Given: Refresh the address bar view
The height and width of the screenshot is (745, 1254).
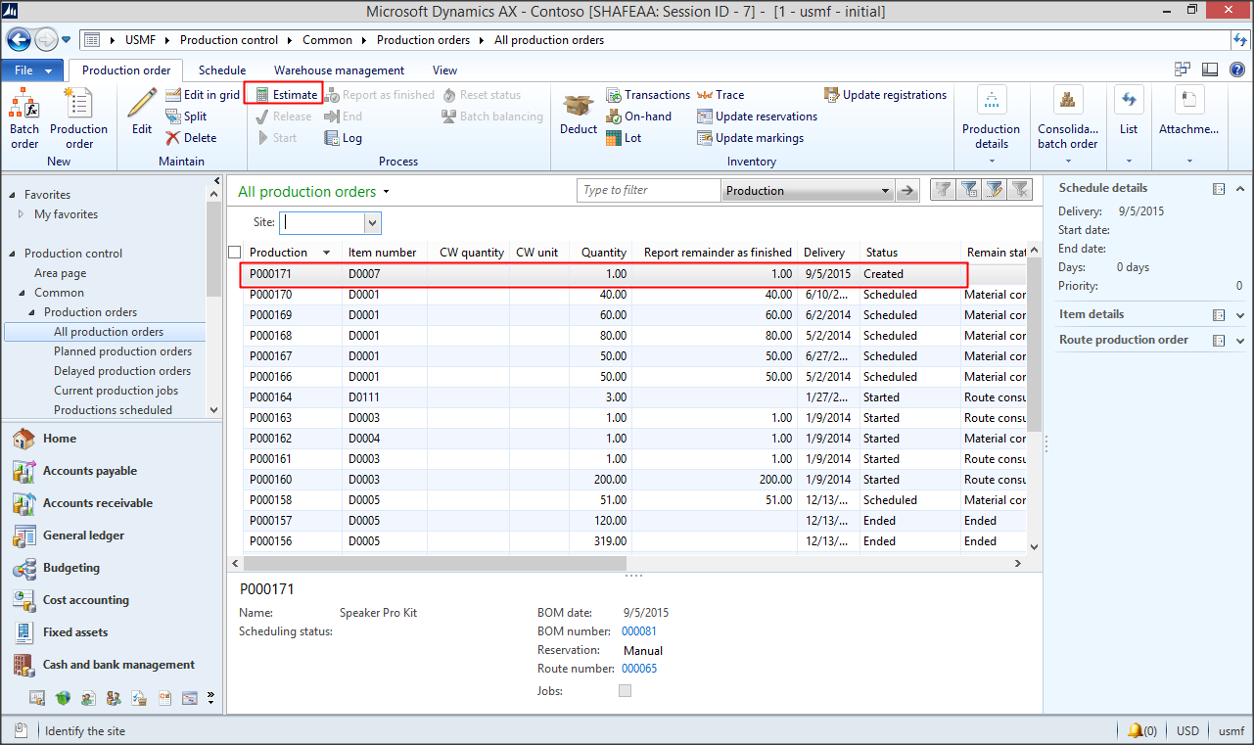Looking at the screenshot, I should 1240,40.
